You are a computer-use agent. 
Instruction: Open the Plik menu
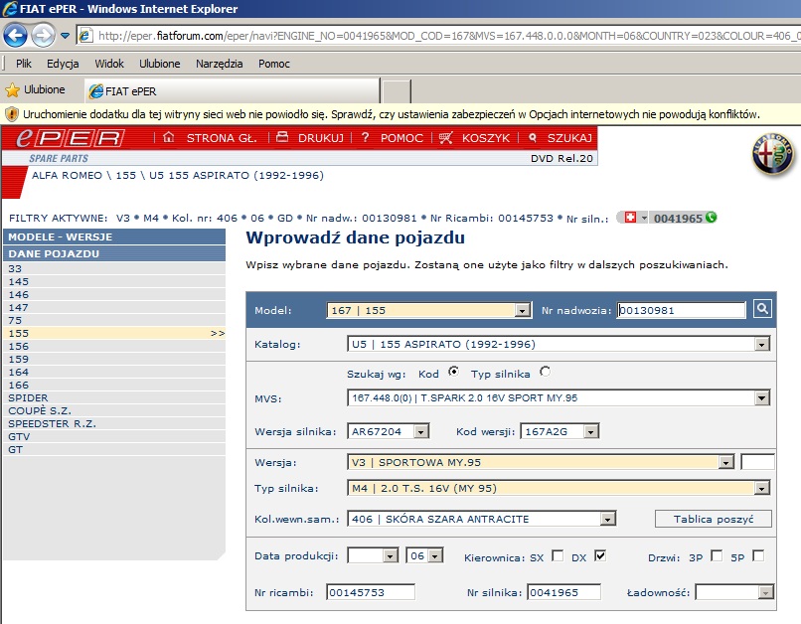coord(24,64)
